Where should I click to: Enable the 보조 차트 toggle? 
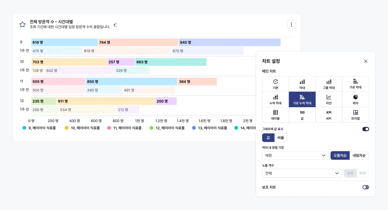click(x=365, y=187)
